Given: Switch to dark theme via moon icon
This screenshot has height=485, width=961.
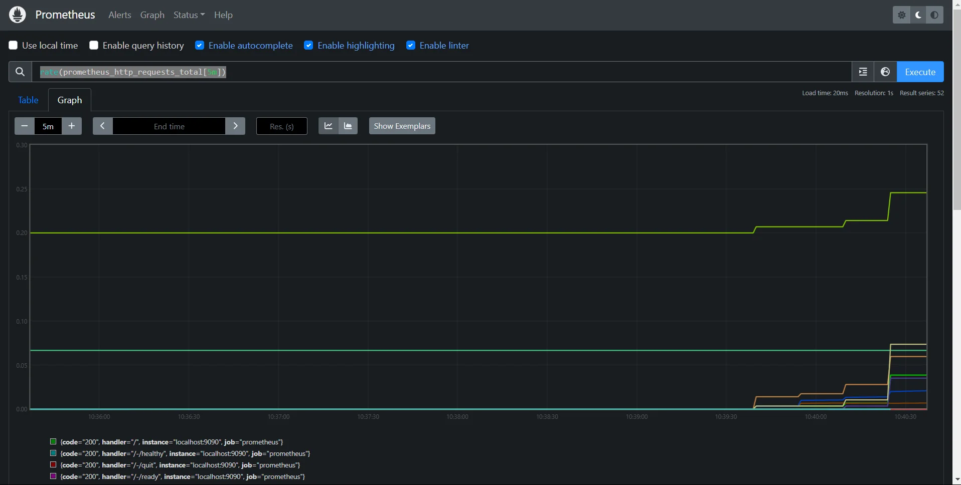Looking at the screenshot, I should point(918,15).
